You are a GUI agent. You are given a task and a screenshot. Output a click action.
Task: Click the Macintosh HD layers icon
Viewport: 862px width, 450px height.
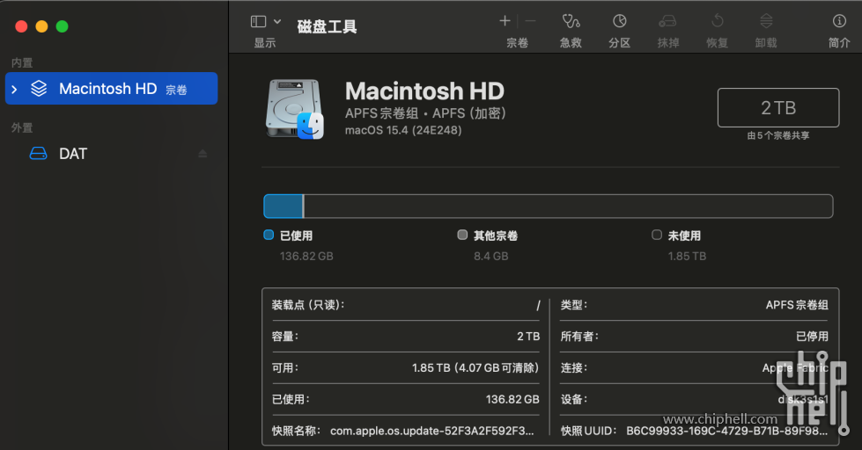point(39,89)
